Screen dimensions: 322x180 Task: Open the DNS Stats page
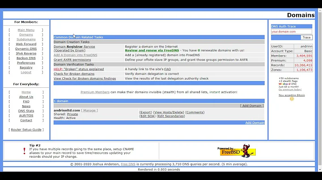pos(26,111)
